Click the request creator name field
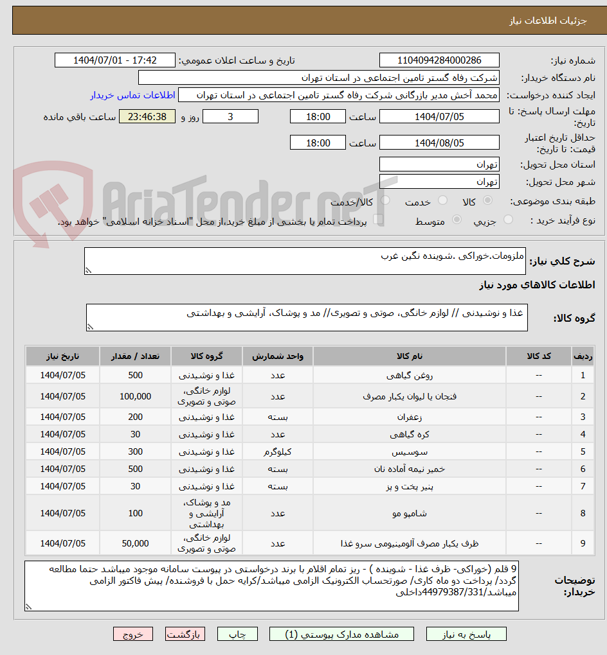The image size is (607, 655). tap(339, 95)
